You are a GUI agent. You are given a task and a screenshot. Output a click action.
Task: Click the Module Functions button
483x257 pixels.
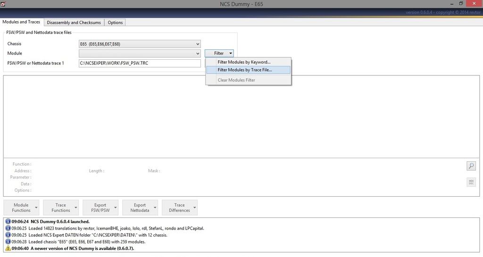[21, 208]
